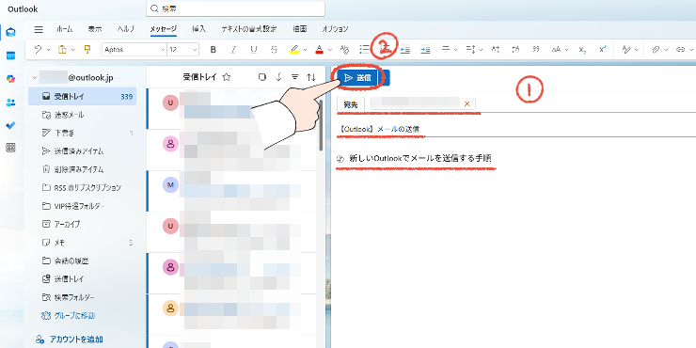Collapse the @outlook.jp account tree
This screenshot has width=696, height=348.
point(34,78)
